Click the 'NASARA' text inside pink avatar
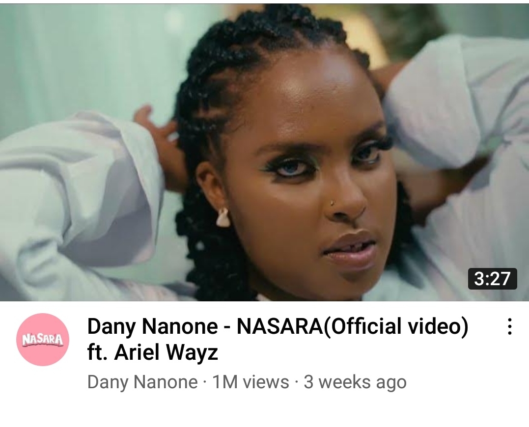The height and width of the screenshot is (427, 529). [43, 340]
